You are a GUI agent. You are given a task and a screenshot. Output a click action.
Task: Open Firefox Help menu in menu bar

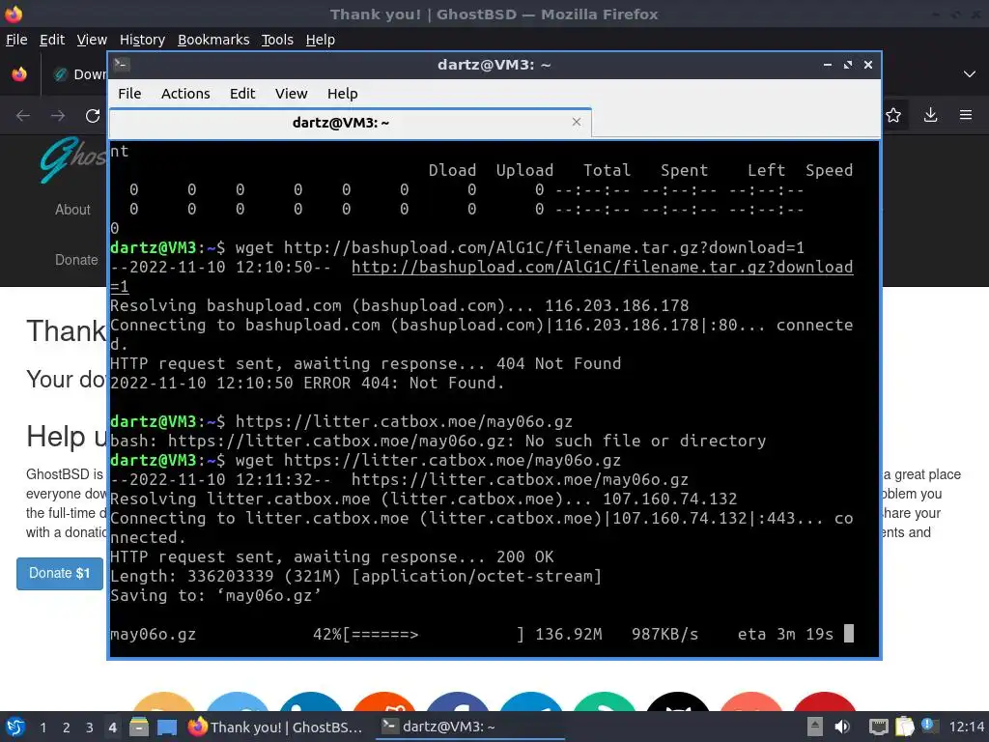(321, 40)
